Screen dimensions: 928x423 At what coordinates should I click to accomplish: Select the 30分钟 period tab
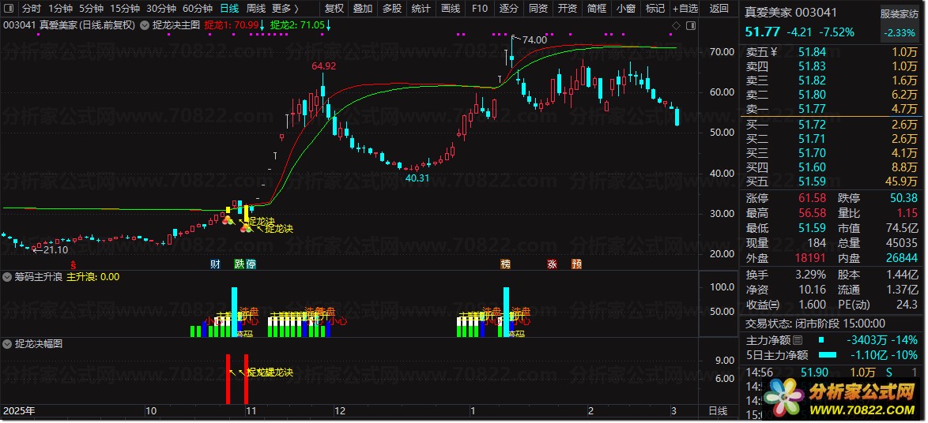click(x=161, y=9)
